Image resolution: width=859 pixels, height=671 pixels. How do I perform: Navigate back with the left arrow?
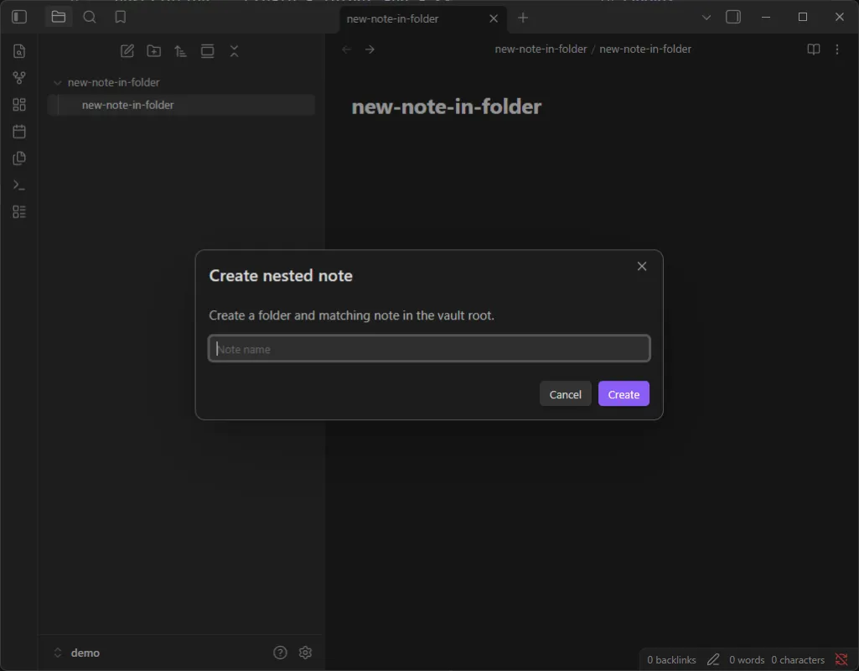click(346, 49)
